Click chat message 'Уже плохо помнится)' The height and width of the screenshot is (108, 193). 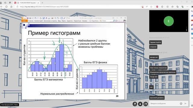coord(158,68)
